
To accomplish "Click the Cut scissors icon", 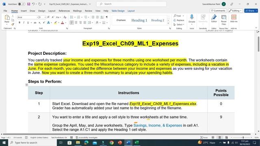I will (13, 16).
